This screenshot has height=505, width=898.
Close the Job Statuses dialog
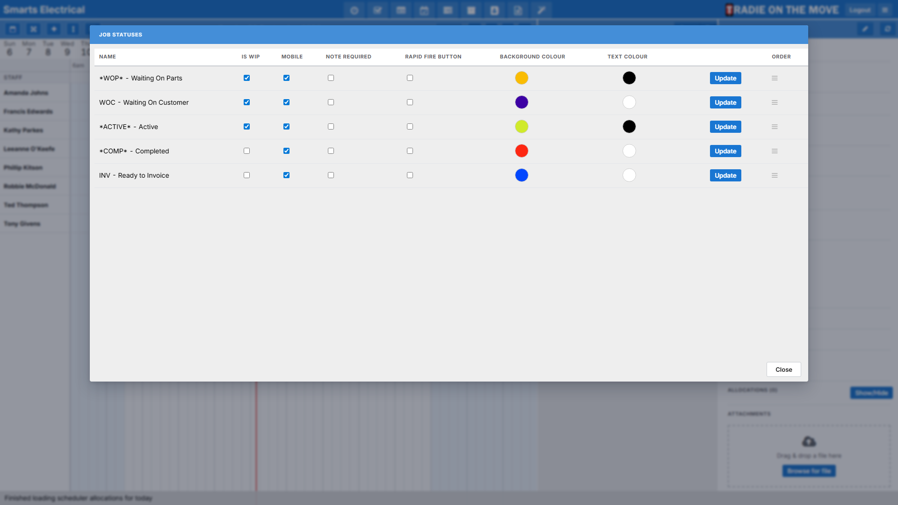pos(784,369)
